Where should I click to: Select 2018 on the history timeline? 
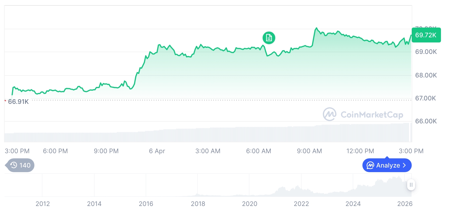198,204
